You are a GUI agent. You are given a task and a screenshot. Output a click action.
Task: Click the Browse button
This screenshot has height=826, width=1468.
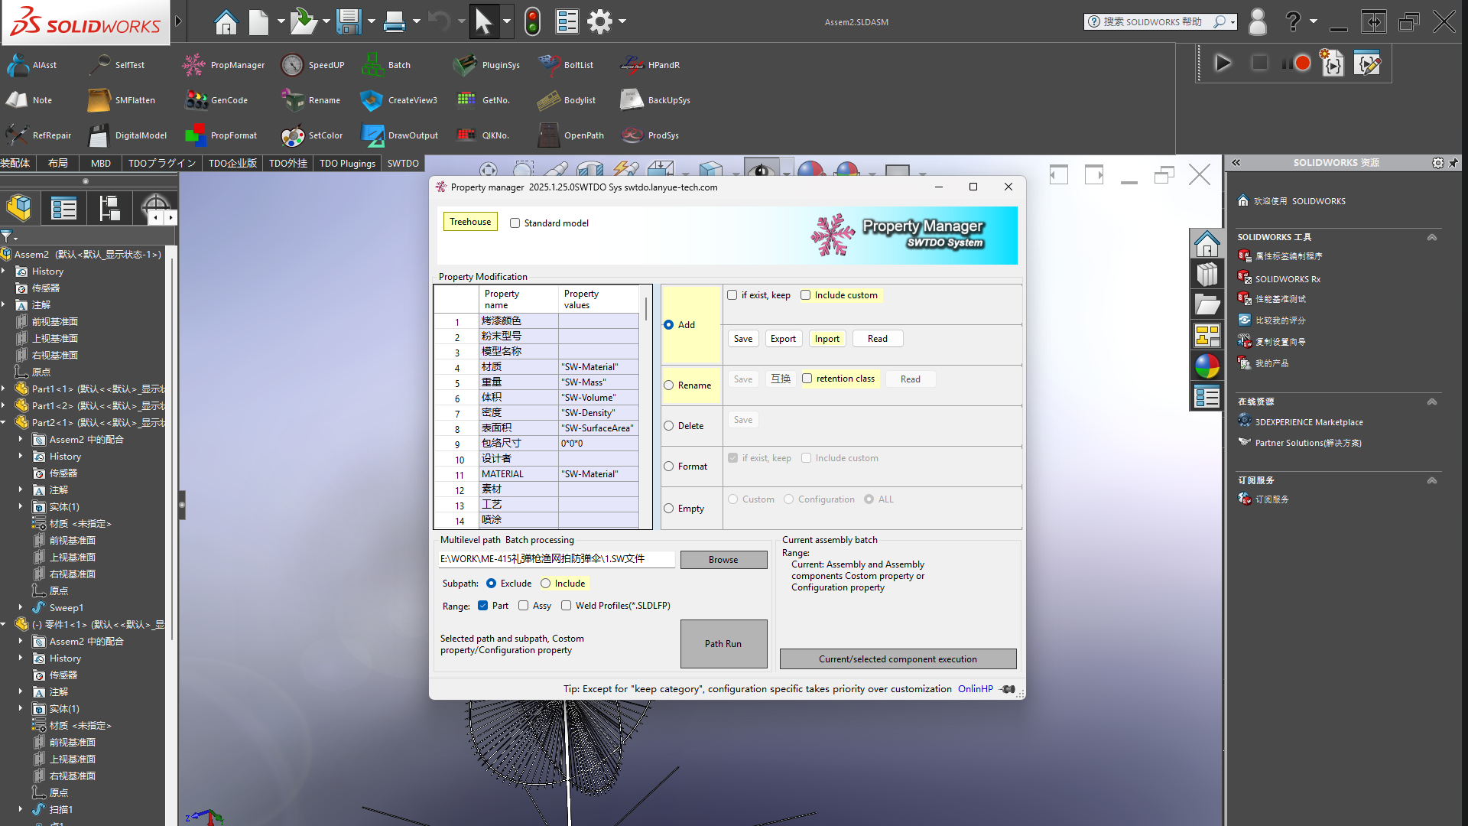pos(723,560)
